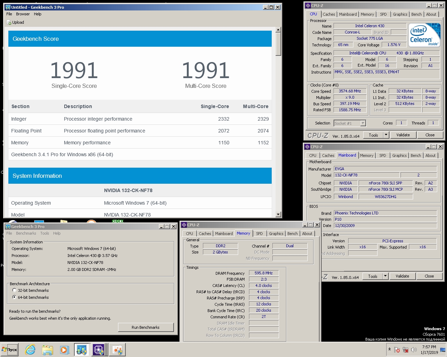The height and width of the screenshot is (357, 447).
Task: Click Close button in top CPU-Z window
Action: [430, 135]
